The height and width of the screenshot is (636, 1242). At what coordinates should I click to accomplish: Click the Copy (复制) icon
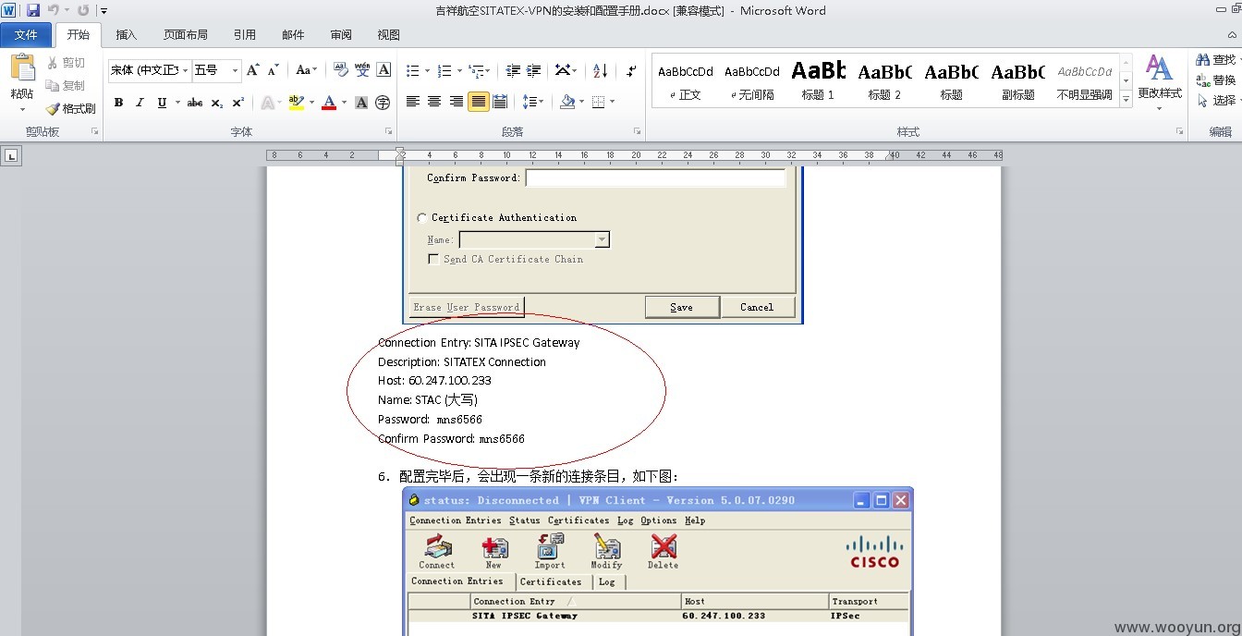[x=53, y=85]
